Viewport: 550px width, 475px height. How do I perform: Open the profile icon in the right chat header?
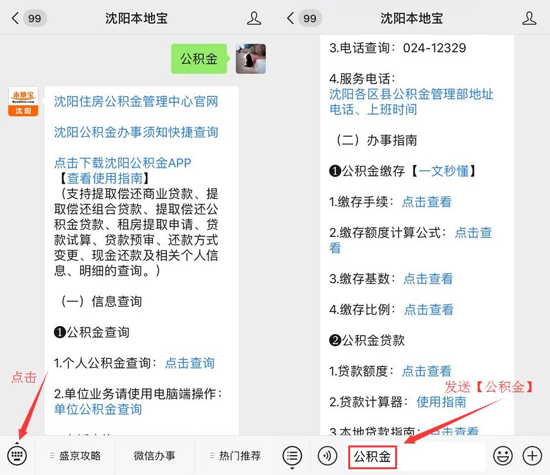tap(529, 18)
